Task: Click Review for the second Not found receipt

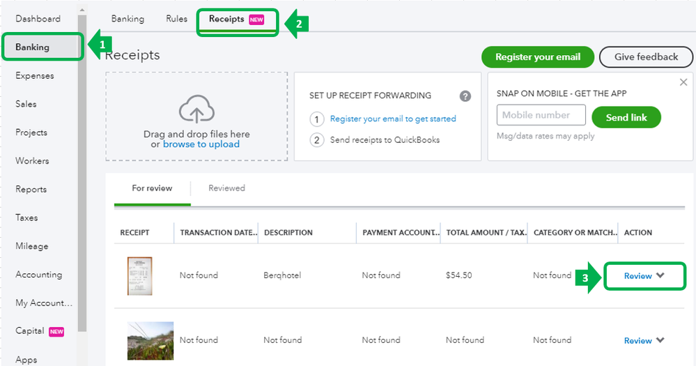Action: pyautogui.click(x=638, y=341)
